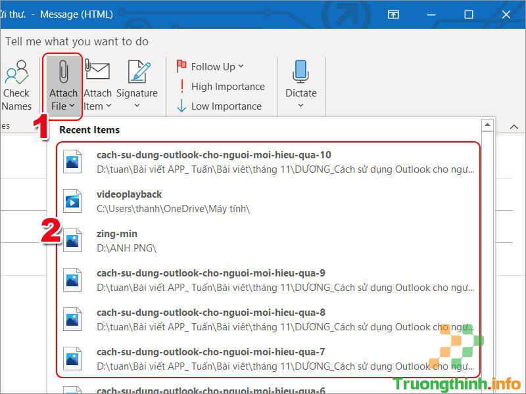Click 'Tell me what you want to do' box
This screenshot has height=394, width=526.
[77, 41]
